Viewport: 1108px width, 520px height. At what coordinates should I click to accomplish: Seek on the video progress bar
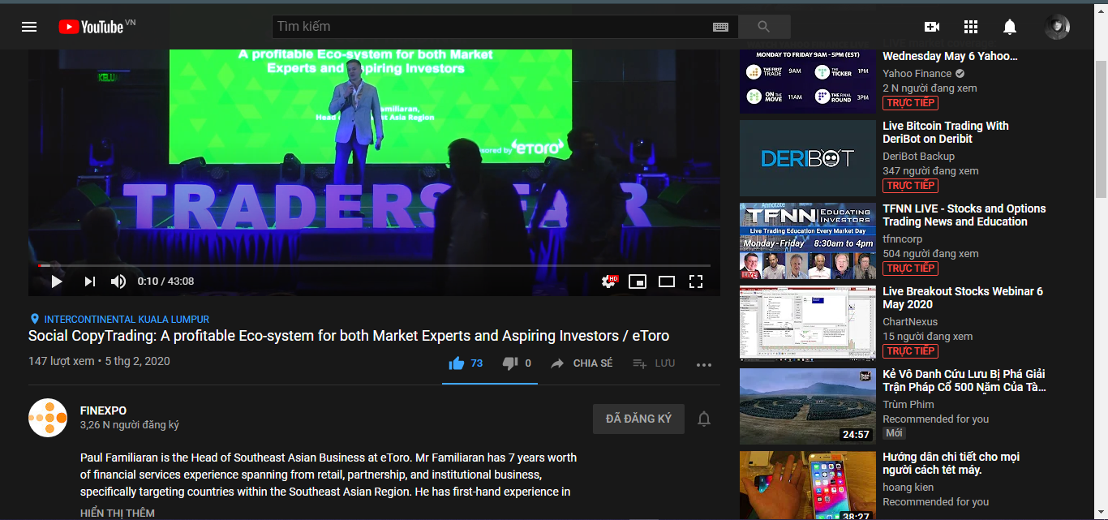tap(374, 265)
